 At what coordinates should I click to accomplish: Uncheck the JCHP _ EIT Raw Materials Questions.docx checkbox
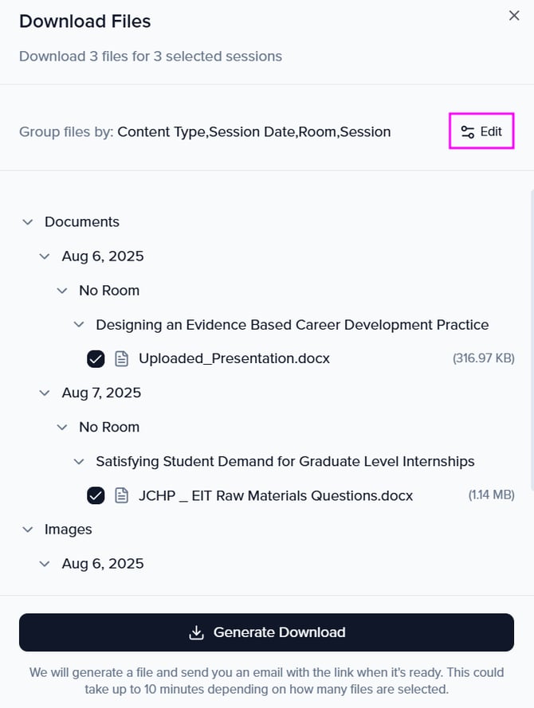(96, 496)
